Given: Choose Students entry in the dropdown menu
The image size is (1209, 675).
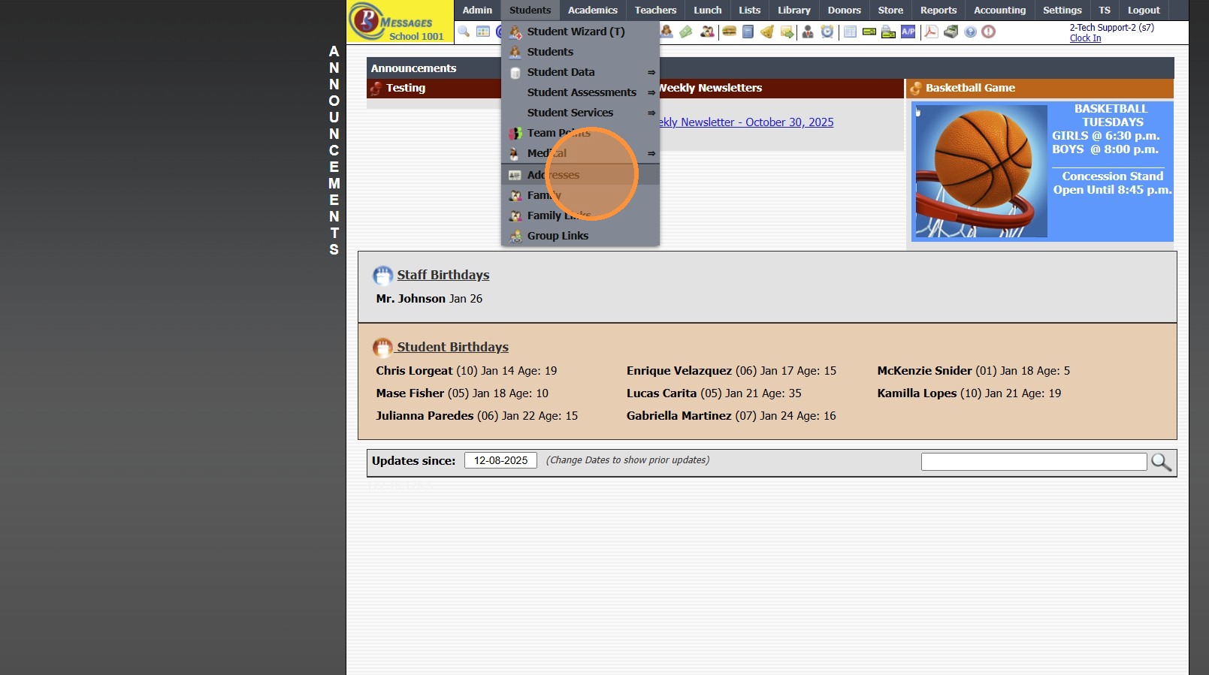Looking at the screenshot, I should [580, 52].
